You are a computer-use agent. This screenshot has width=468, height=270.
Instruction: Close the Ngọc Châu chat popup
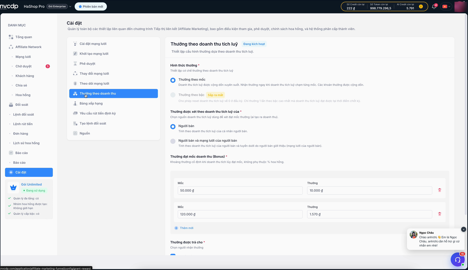tap(464, 229)
